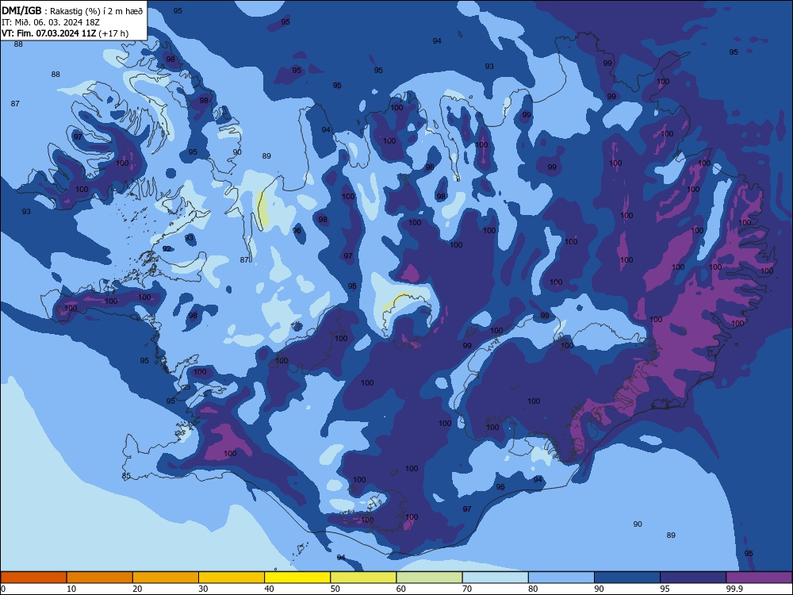Select the dark indigo 95–99.9 legend swatch
Viewport: 793px width, 595px height.
693,578
